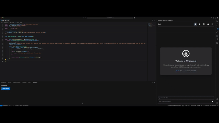Open Manage gear in the activity bar
The height and width of the screenshot is (123, 219).
coord(217,103)
